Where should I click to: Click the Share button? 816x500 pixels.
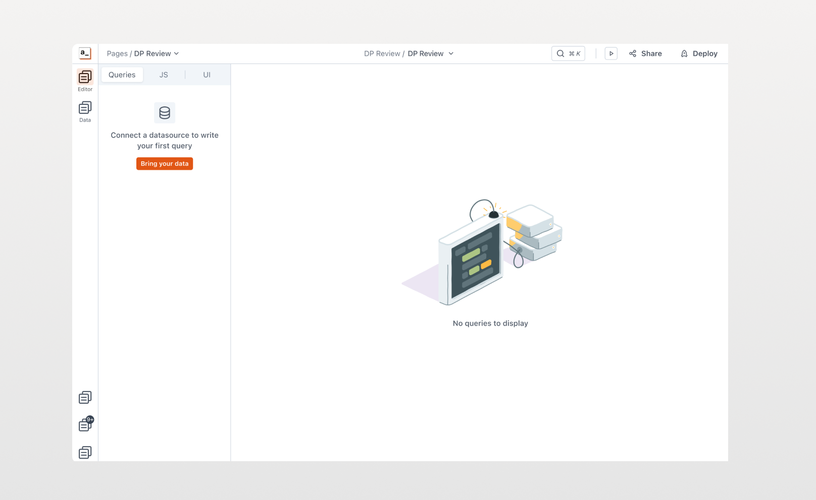[645, 53]
